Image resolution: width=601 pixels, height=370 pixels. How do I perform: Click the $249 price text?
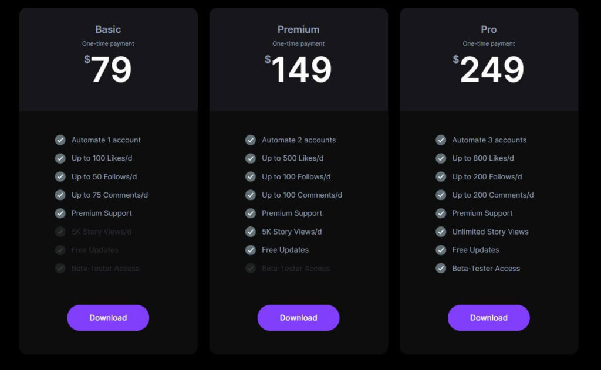488,69
